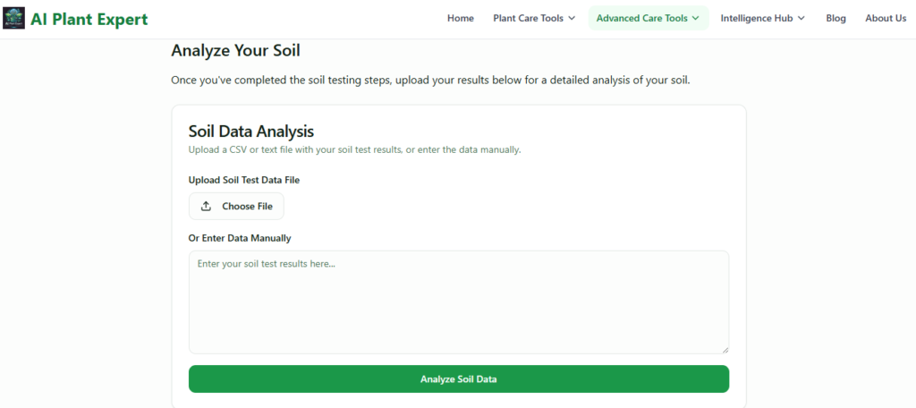Focus the soil test results text area
Screen dimensions: 916x408
[x=458, y=302]
